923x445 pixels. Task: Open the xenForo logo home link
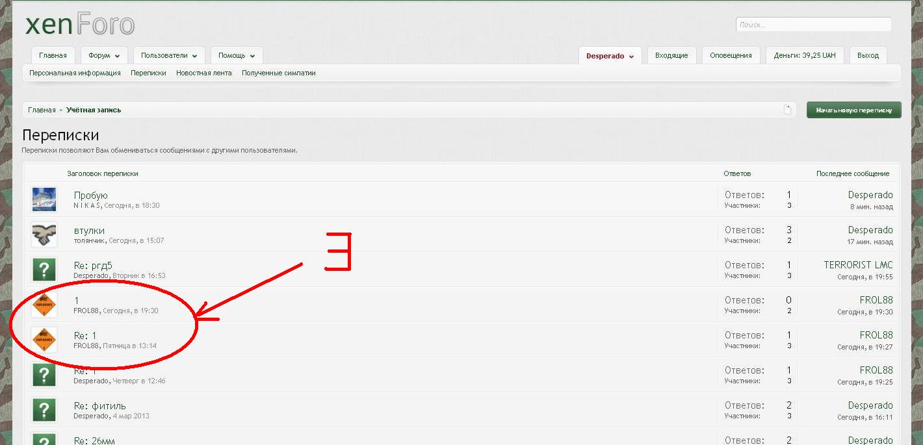tap(80, 25)
